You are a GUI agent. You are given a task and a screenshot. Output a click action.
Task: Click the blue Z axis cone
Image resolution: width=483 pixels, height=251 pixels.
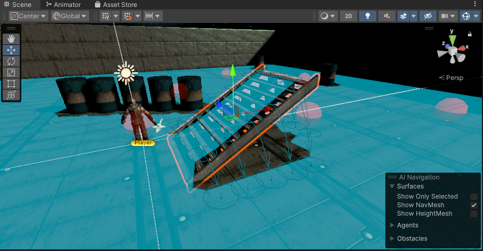tap(448, 46)
